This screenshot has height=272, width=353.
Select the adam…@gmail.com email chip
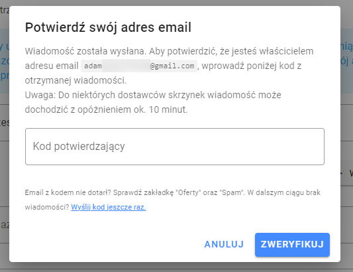[x=139, y=66]
